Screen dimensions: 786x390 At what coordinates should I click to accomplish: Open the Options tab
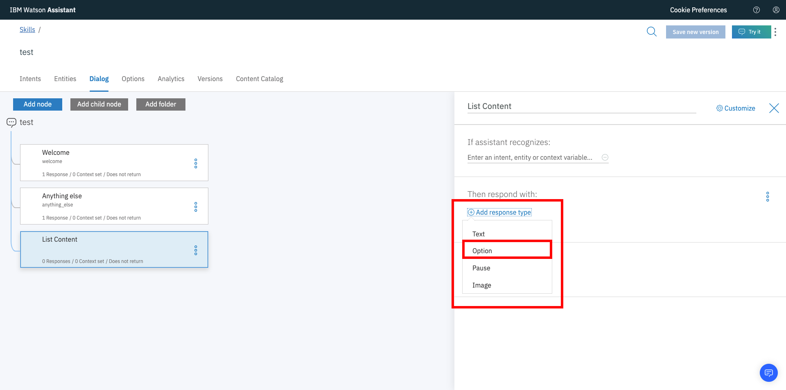(x=133, y=79)
